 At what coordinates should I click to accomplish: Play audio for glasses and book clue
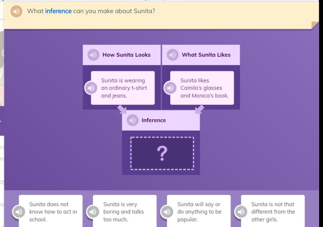click(x=170, y=88)
